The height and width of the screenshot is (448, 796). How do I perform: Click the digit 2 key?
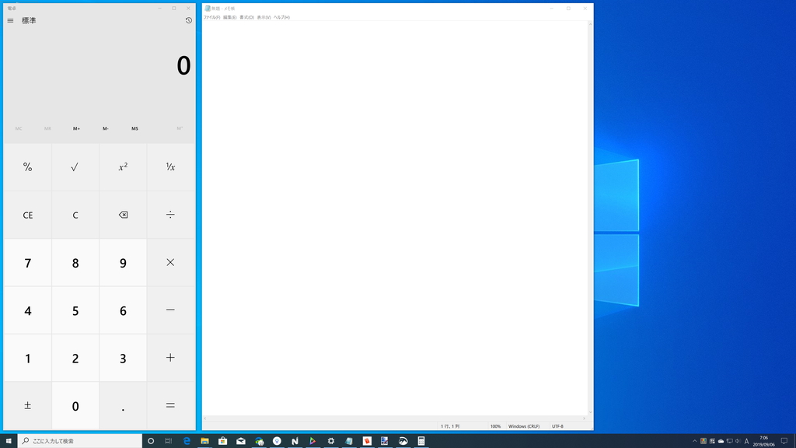pos(75,358)
